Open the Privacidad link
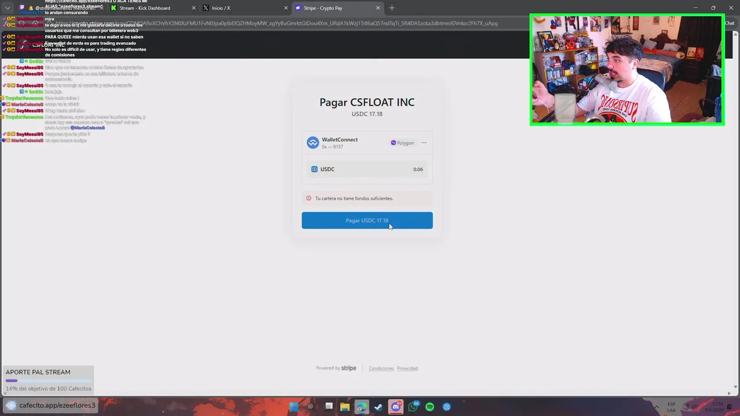The height and width of the screenshot is (416, 740). 407,368
